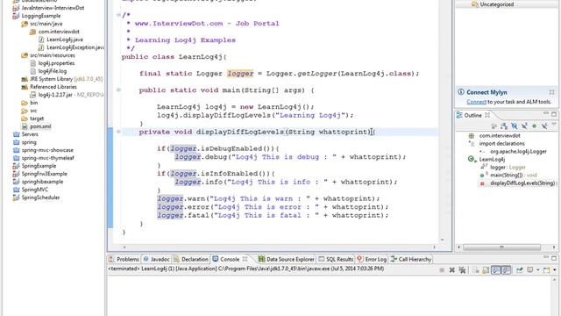
Task: Close the Outline view tab
Action: pyautogui.click(x=487, y=115)
